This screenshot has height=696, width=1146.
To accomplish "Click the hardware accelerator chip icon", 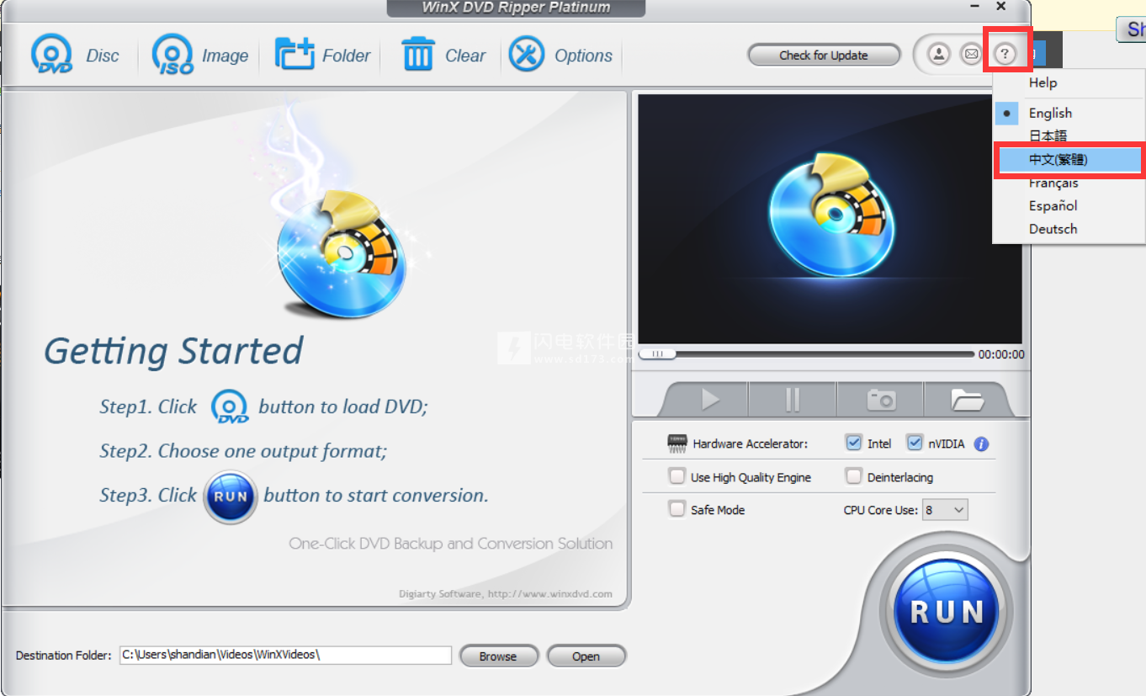I will tap(677, 443).
